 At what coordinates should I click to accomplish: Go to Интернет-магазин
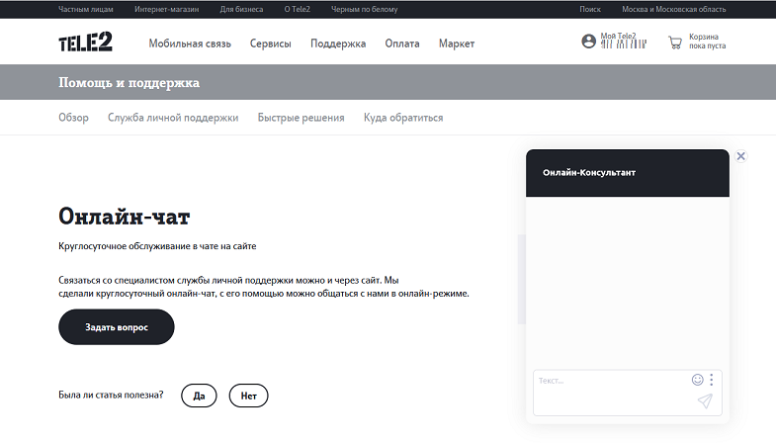tap(167, 9)
